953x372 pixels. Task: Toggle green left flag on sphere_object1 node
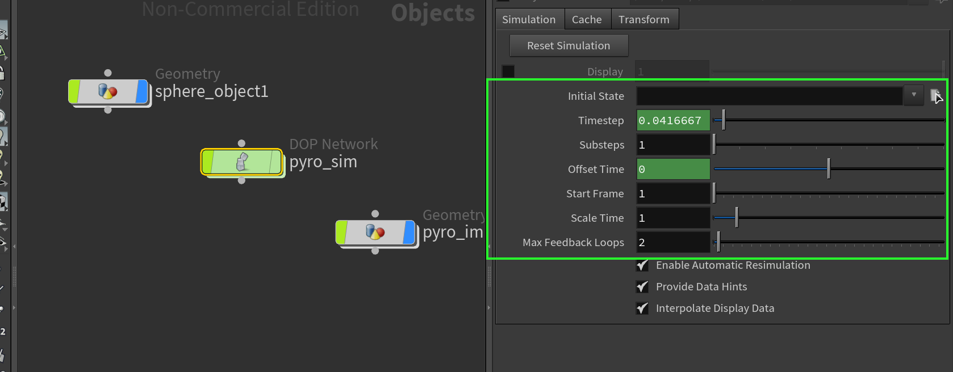pos(74,91)
